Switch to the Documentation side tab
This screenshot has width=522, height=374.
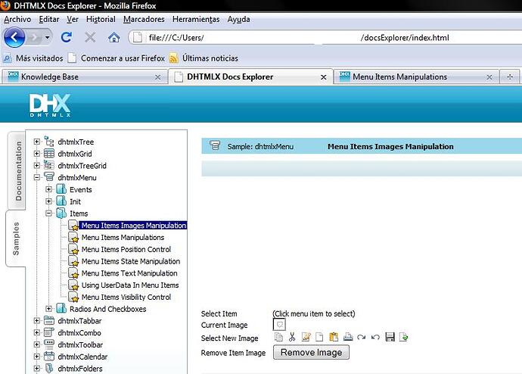(18, 171)
